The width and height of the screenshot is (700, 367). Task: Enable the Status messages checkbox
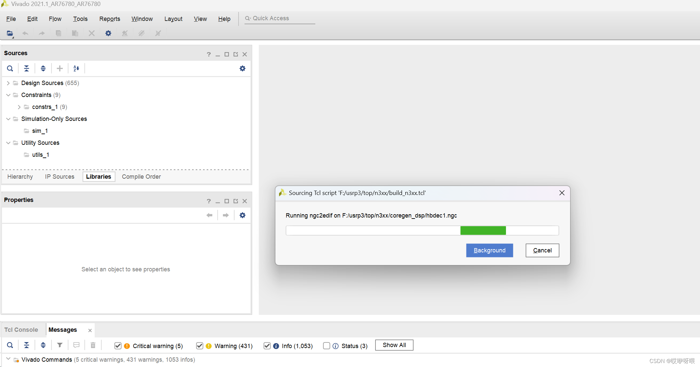point(327,346)
